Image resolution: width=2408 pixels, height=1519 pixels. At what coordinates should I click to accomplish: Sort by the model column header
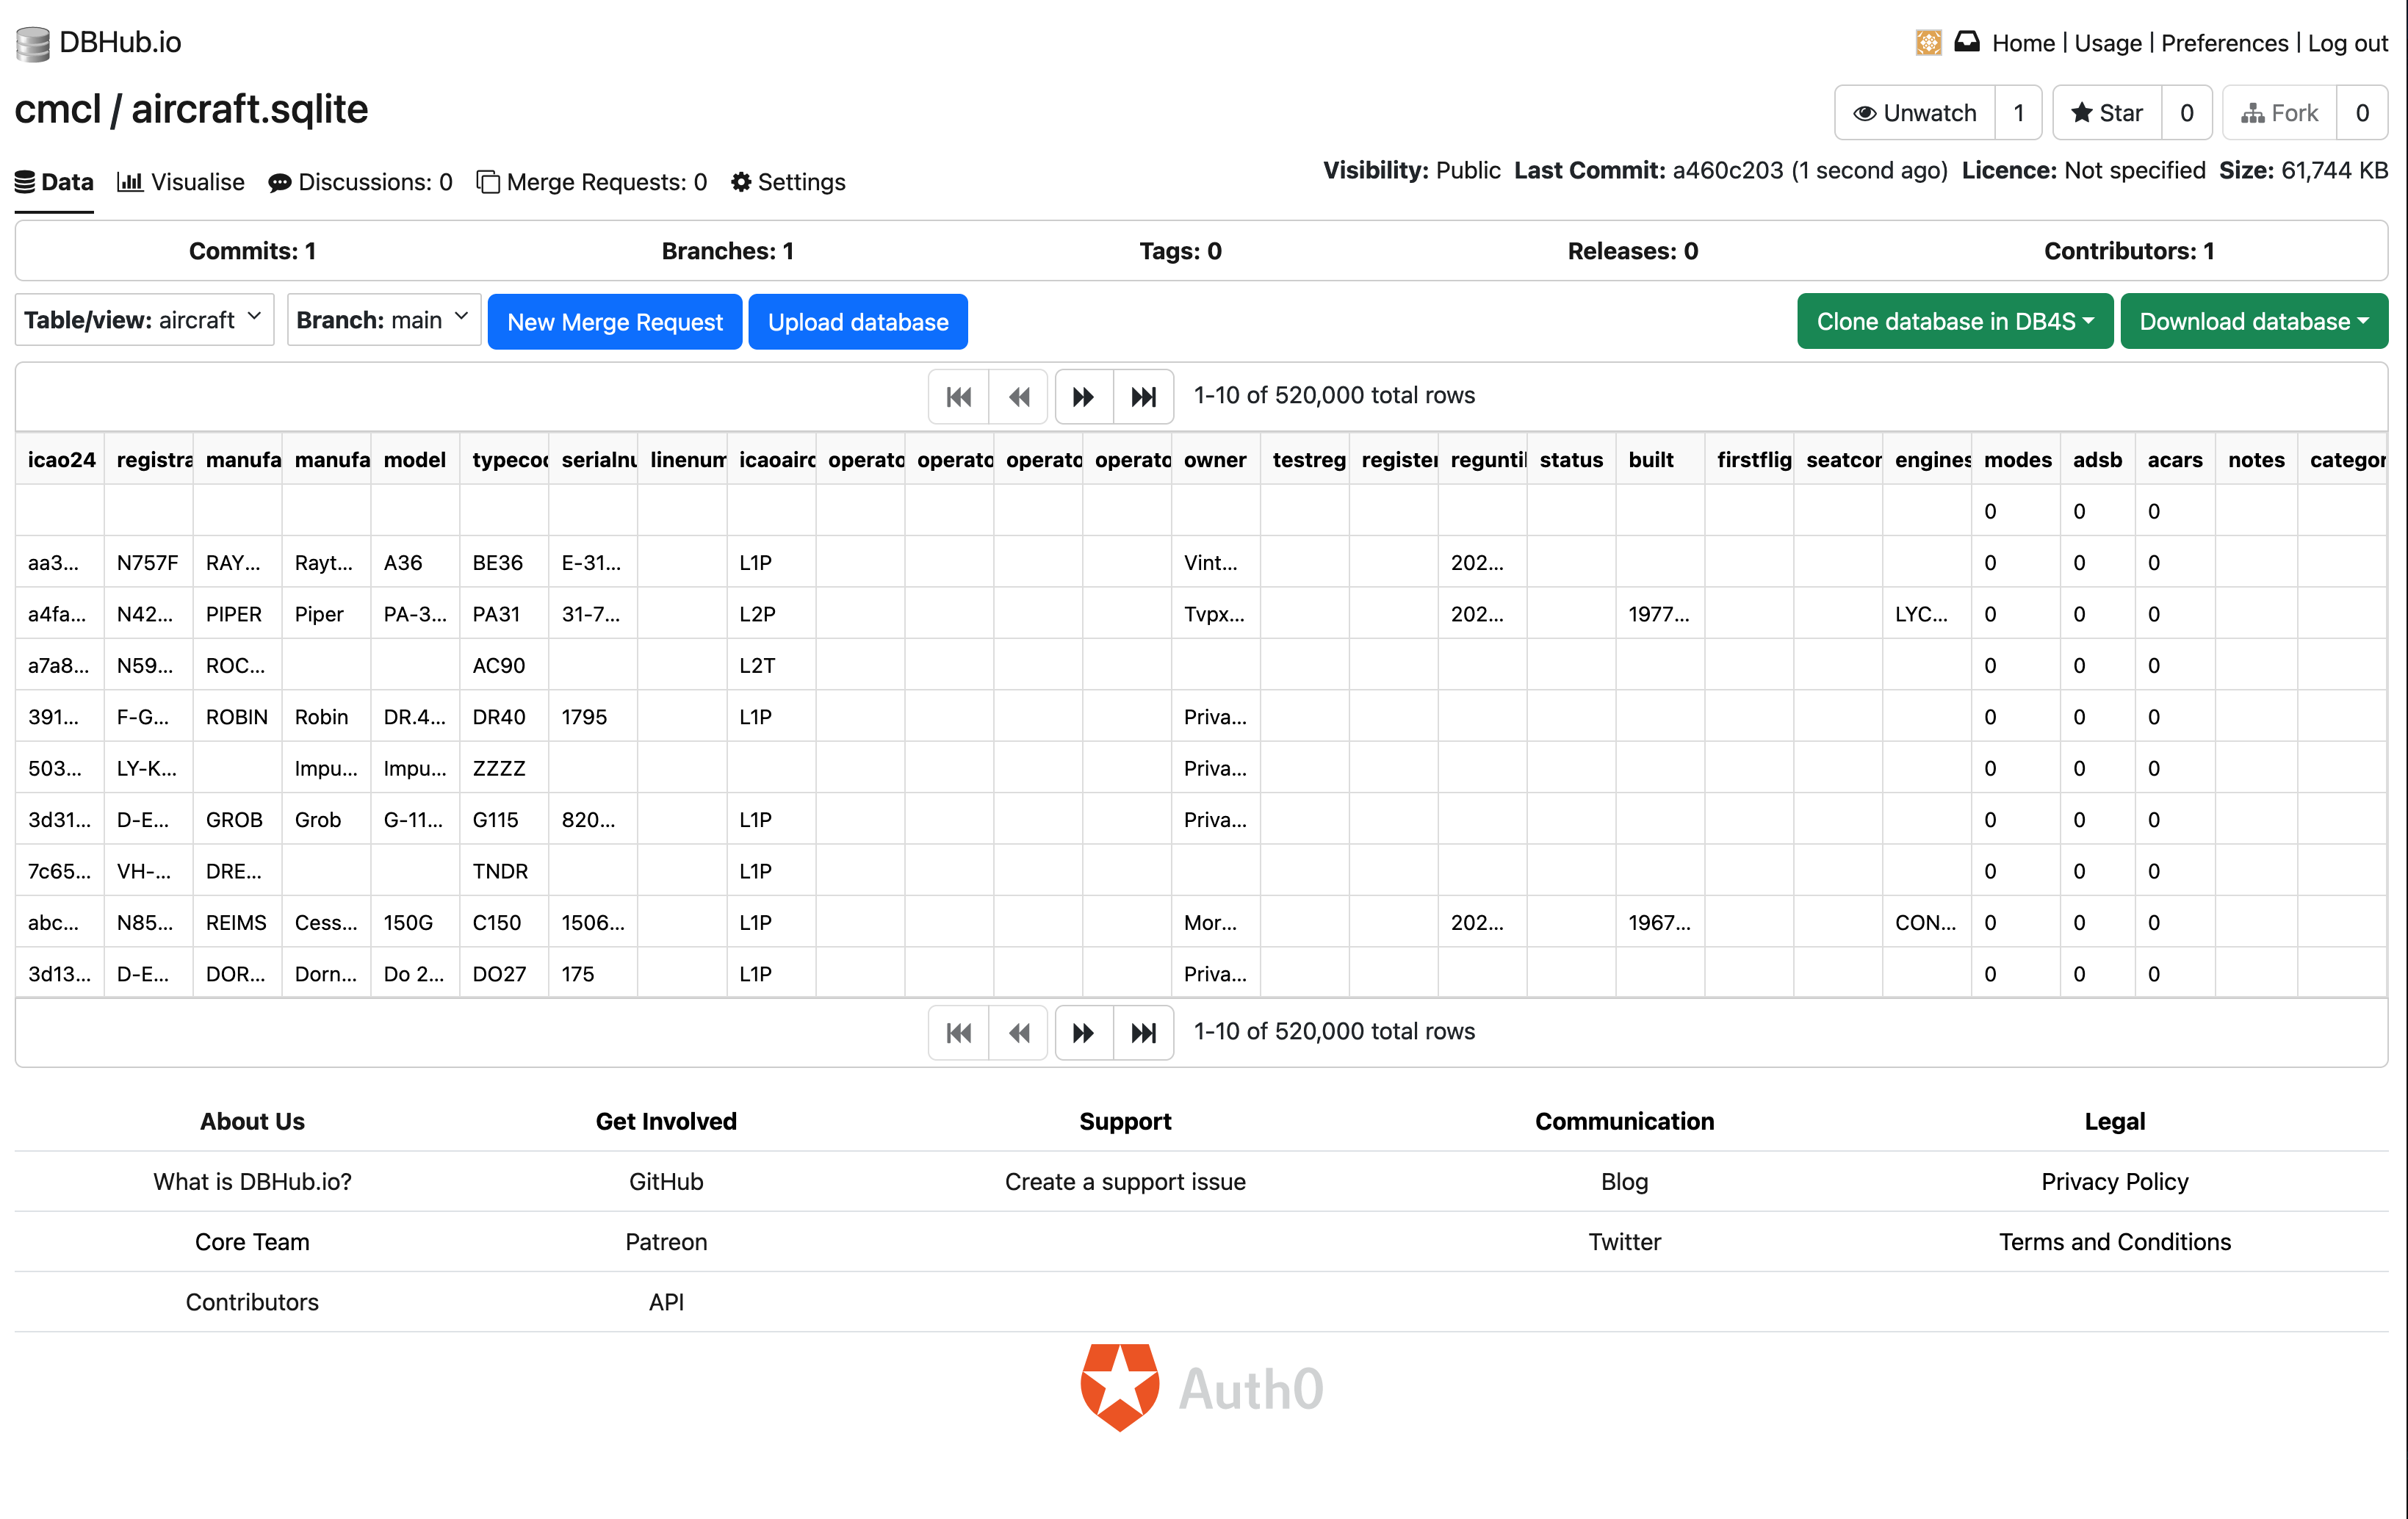click(414, 460)
